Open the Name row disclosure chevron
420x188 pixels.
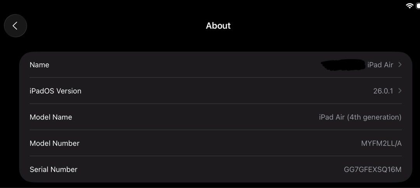click(x=400, y=65)
